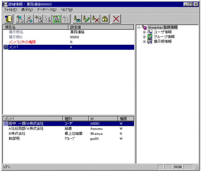The height and width of the screenshot is (172, 201).
Task: Open the データベース(D) menu
Action: [x=47, y=10]
